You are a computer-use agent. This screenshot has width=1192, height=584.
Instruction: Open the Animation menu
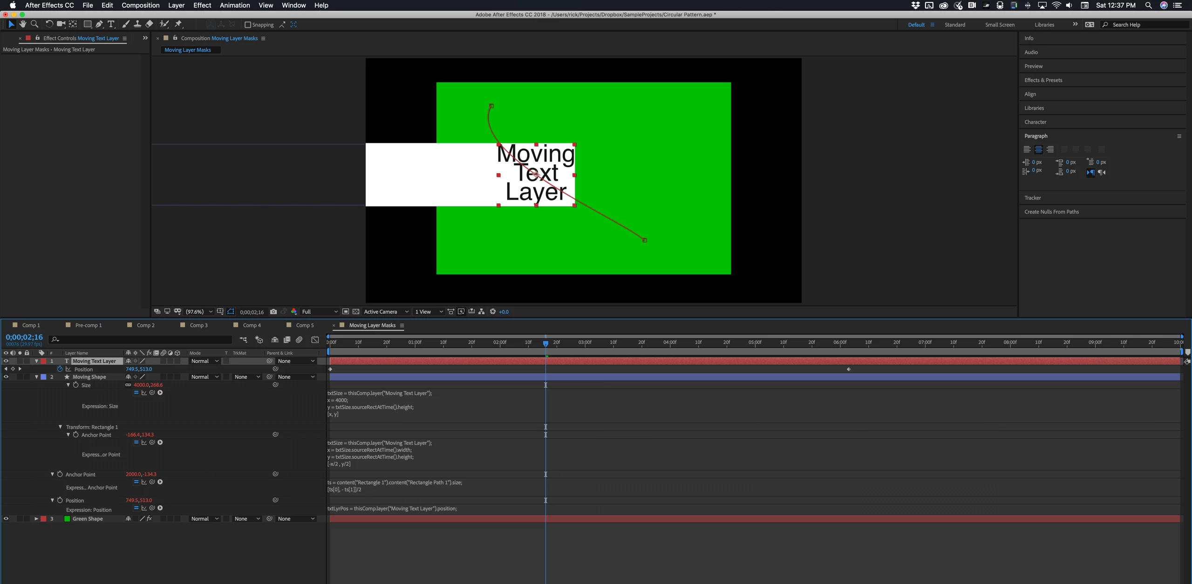coord(234,5)
